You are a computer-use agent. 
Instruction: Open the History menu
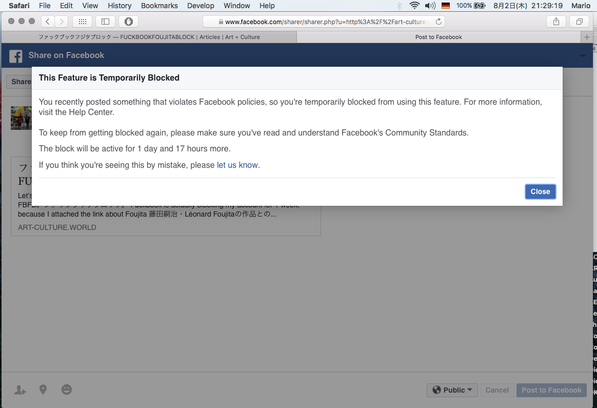[120, 6]
